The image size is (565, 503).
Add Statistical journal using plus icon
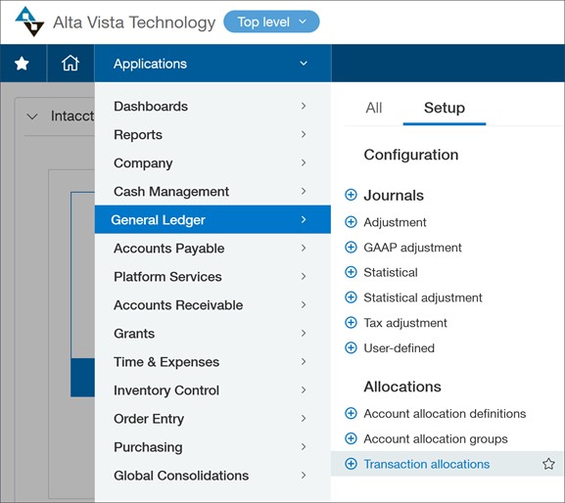coord(351,272)
